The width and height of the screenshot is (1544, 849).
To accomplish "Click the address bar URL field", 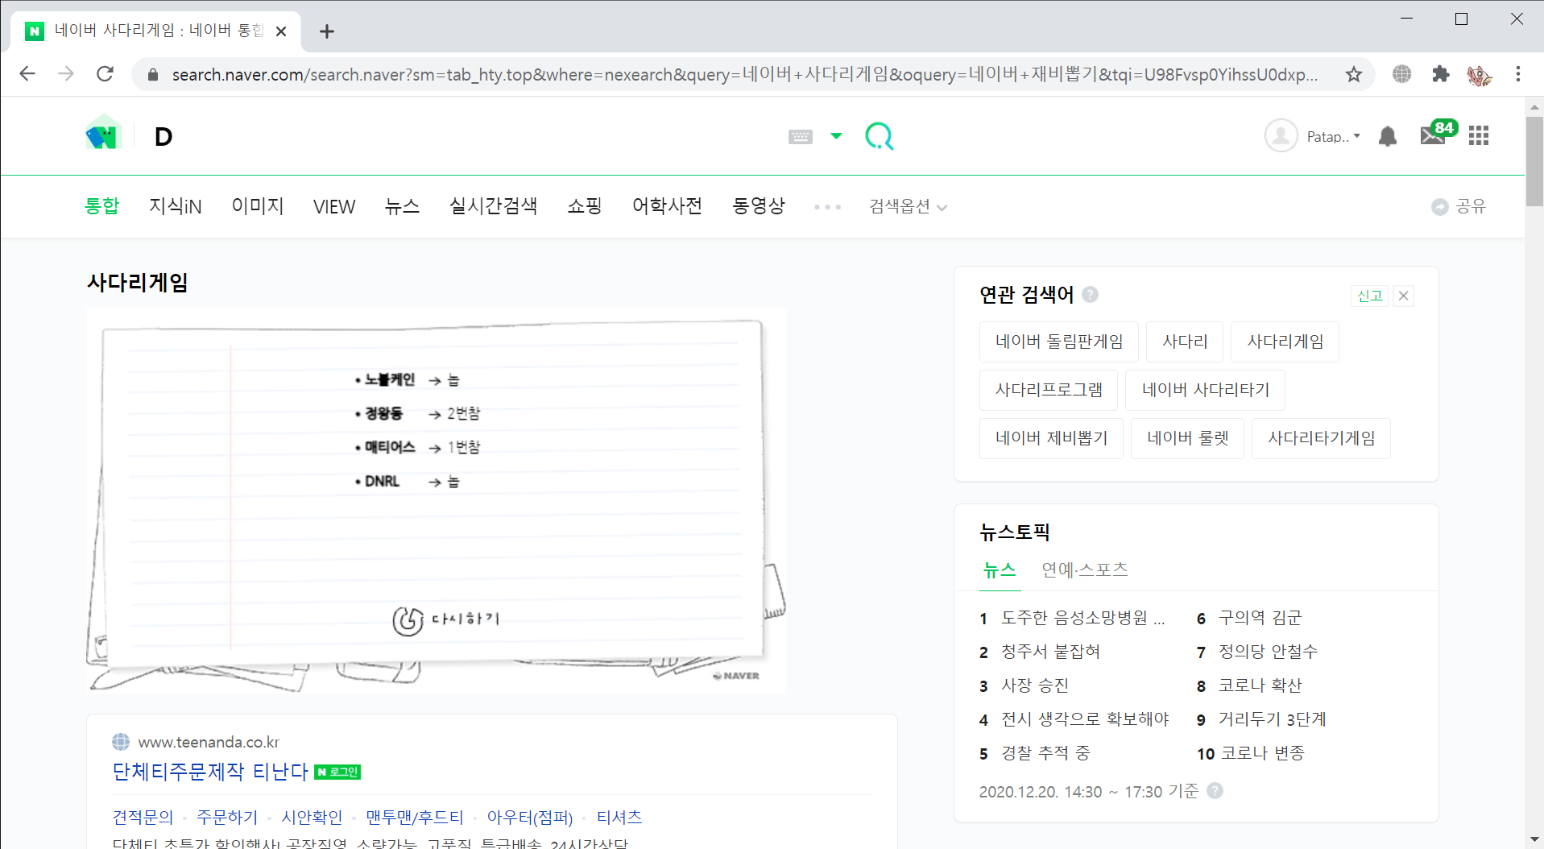I will click(x=745, y=74).
